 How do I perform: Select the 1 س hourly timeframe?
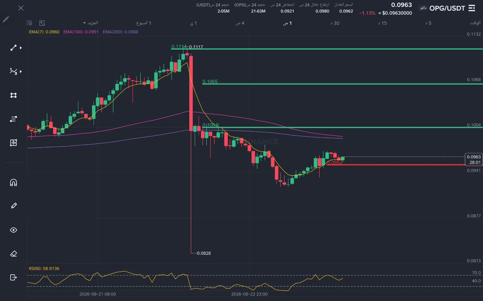click(x=287, y=23)
